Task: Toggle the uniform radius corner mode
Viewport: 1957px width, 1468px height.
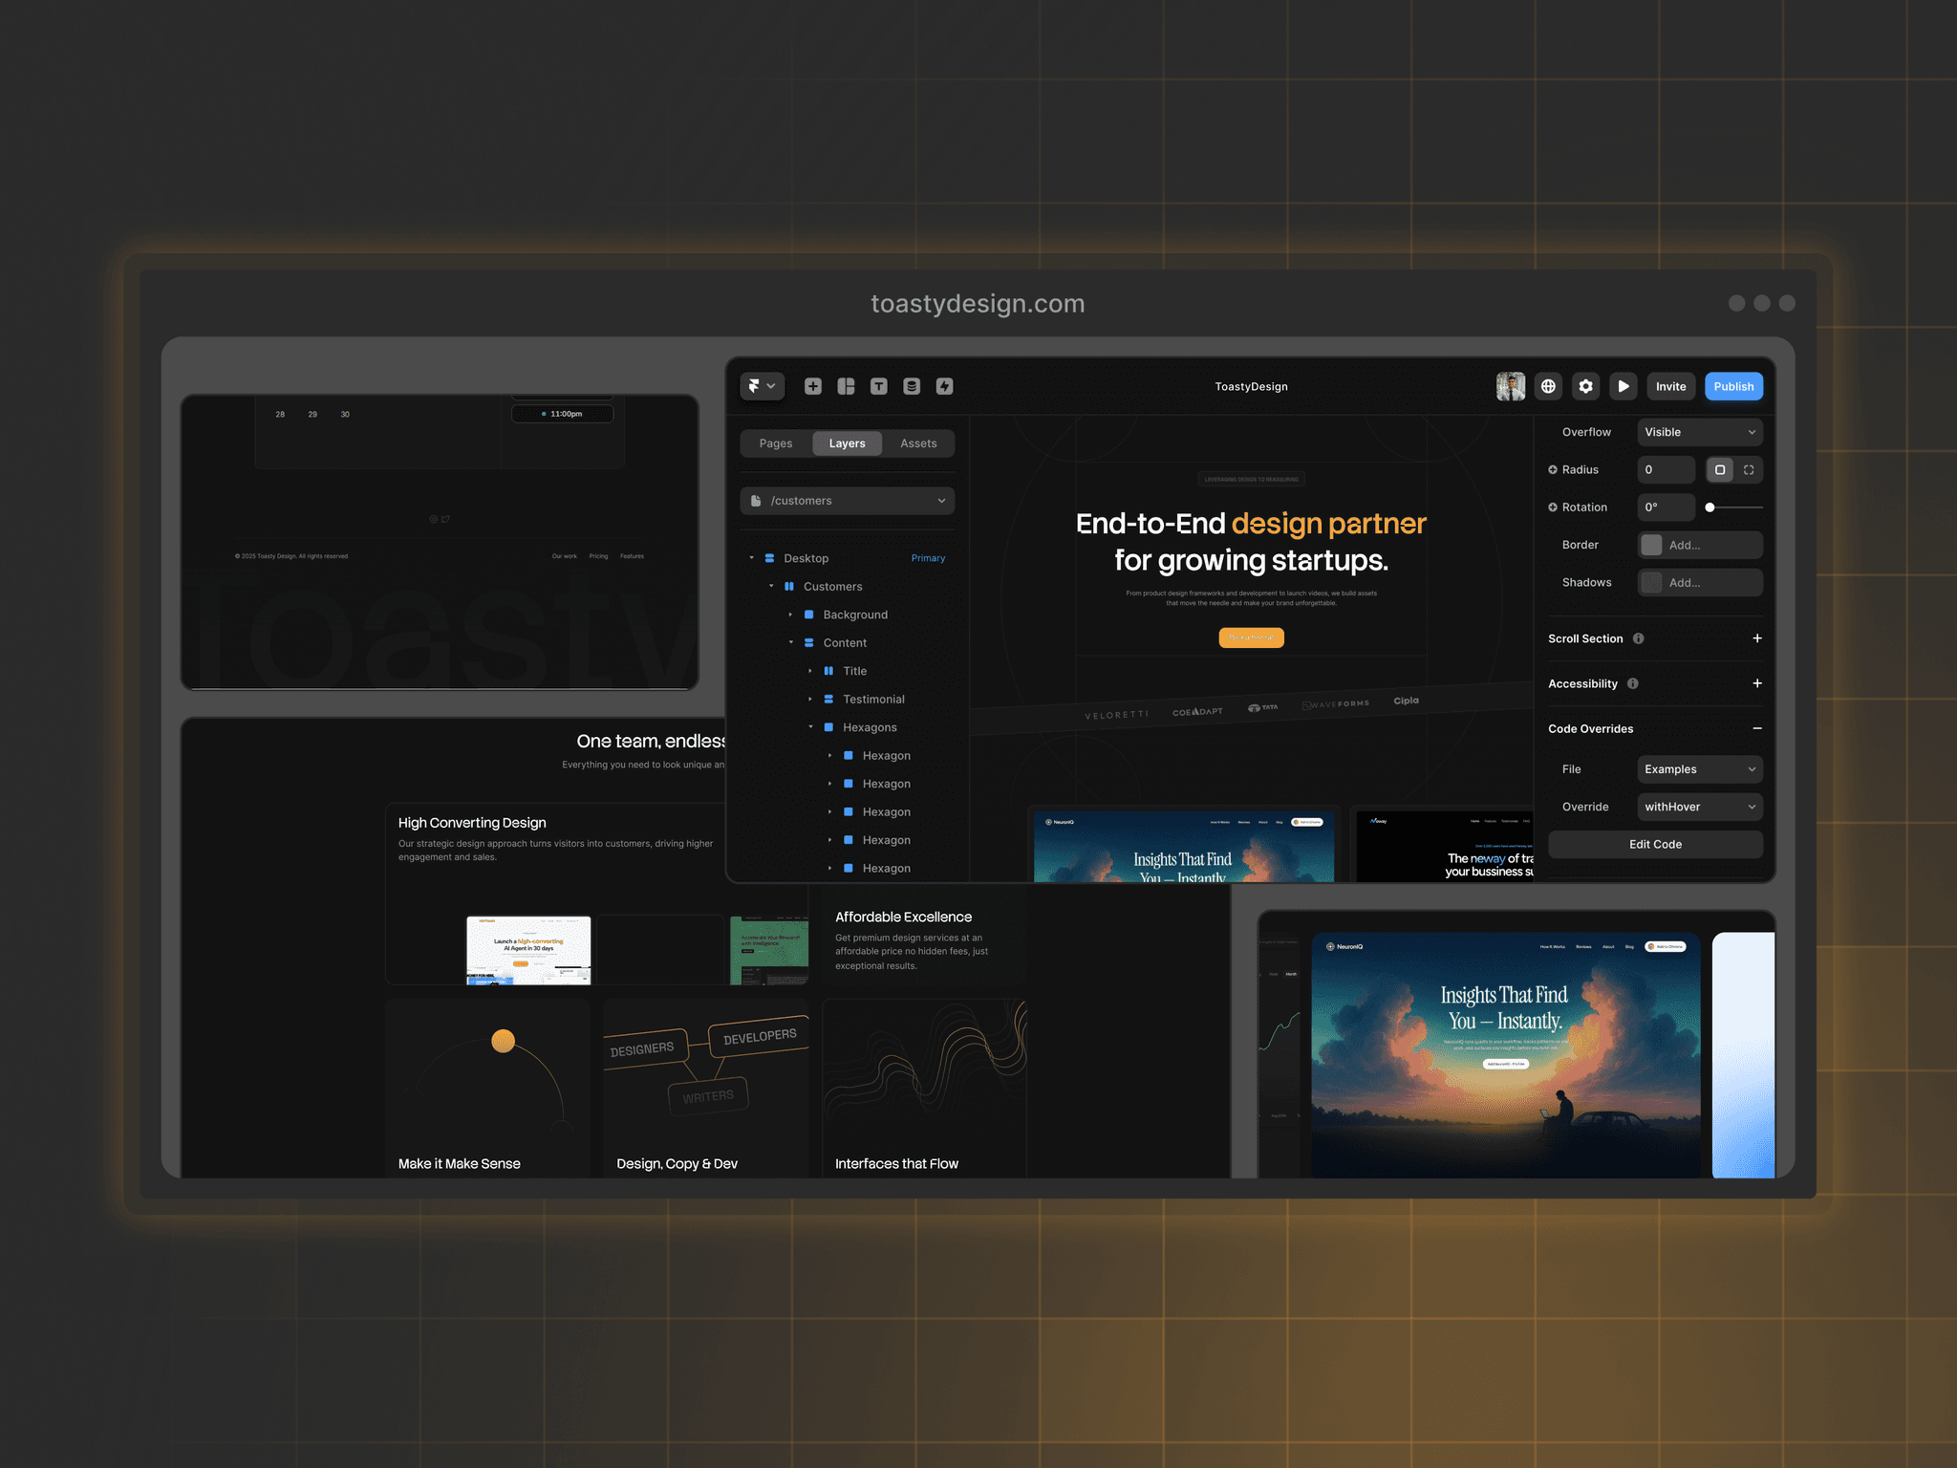Action: point(1720,469)
